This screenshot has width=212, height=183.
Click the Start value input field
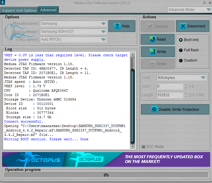(170, 86)
